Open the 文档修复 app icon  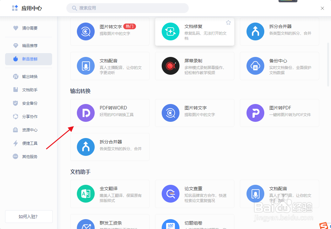coord(171,31)
